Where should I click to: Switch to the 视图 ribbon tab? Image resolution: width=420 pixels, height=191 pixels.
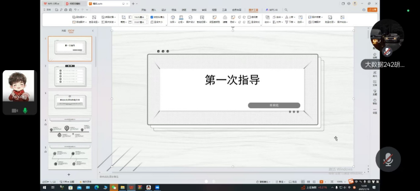(214, 10)
